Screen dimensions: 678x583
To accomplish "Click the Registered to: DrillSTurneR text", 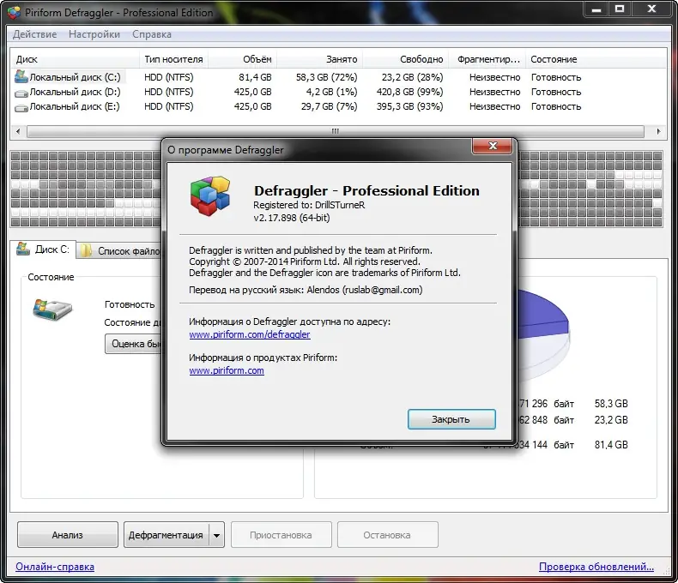I will click(x=309, y=205).
